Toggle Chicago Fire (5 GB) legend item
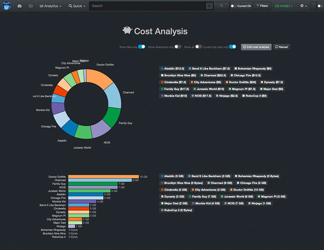Viewport: 324px width, 250px height. [x=252, y=183]
